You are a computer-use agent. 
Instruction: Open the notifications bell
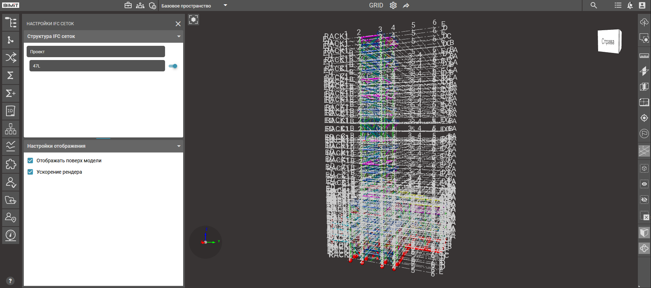630,5
